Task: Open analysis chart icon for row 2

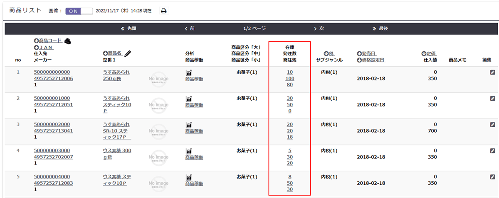Action: coord(189,99)
